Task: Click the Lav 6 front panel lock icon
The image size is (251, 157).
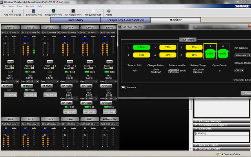Action: click(113, 67)
